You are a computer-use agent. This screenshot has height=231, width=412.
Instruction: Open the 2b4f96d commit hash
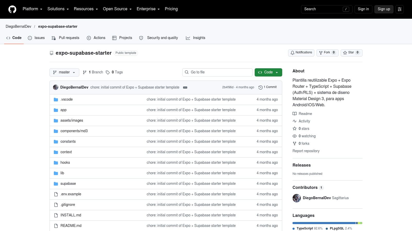tap(228, 88)
